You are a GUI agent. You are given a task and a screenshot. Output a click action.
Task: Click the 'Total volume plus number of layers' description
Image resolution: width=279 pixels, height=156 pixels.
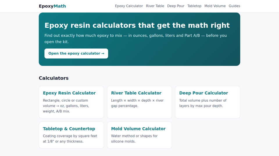point(203,103)
